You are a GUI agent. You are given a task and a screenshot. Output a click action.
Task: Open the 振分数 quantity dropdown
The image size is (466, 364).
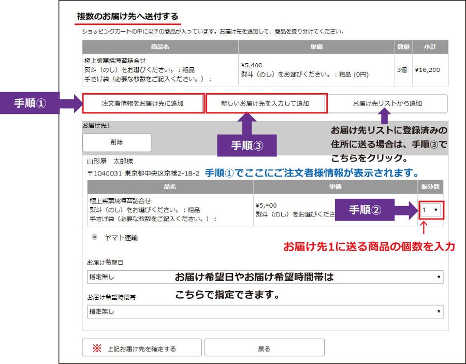[430, 210]
